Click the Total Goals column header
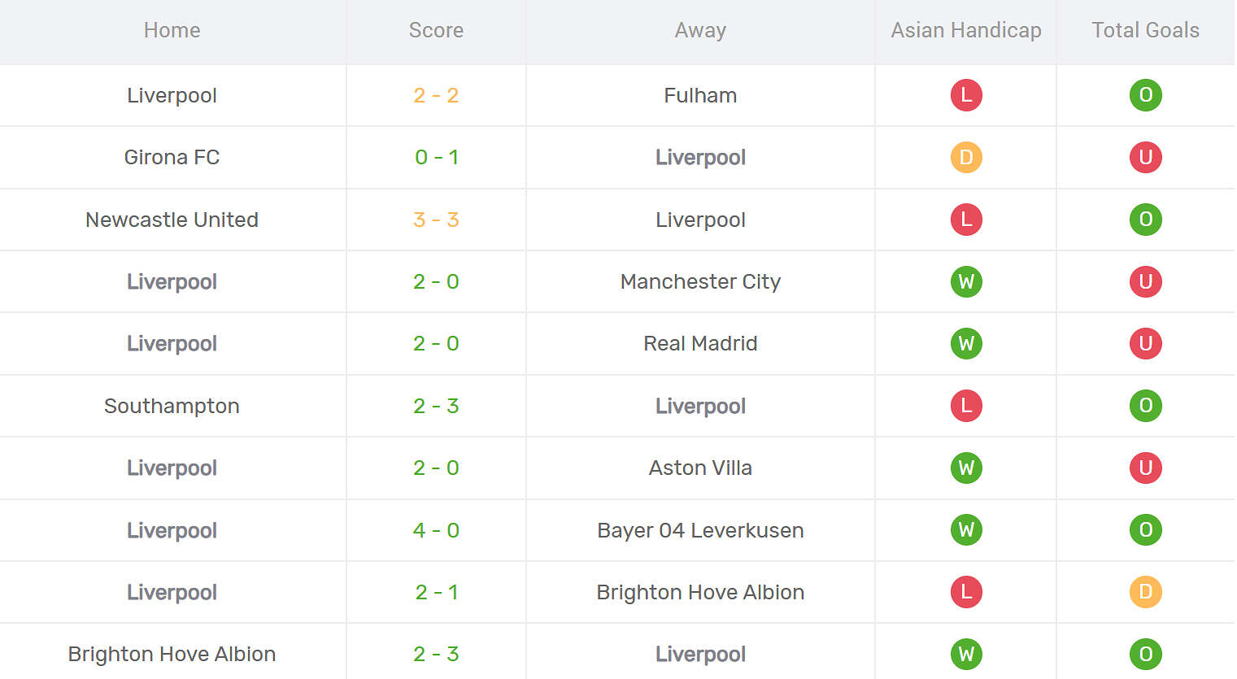Image resolution: width=1237 pixels, height=679 pixels. [x=1144, y=30]
